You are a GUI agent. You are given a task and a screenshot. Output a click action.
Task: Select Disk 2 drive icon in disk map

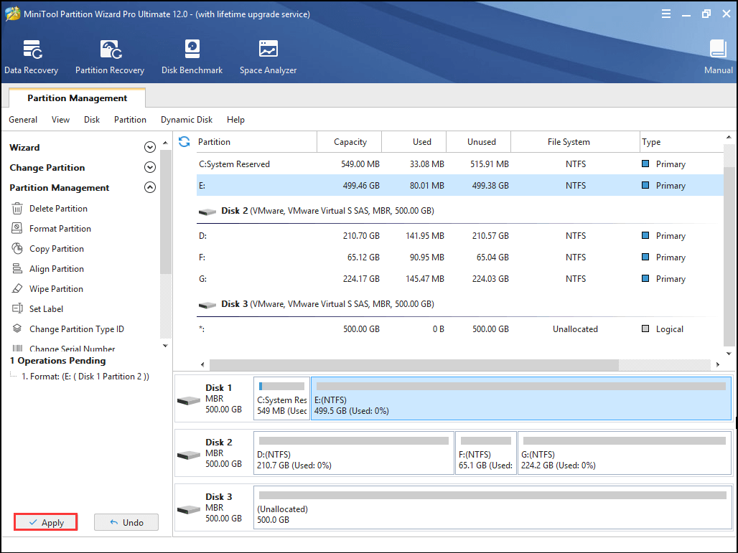tap(189, 455)
